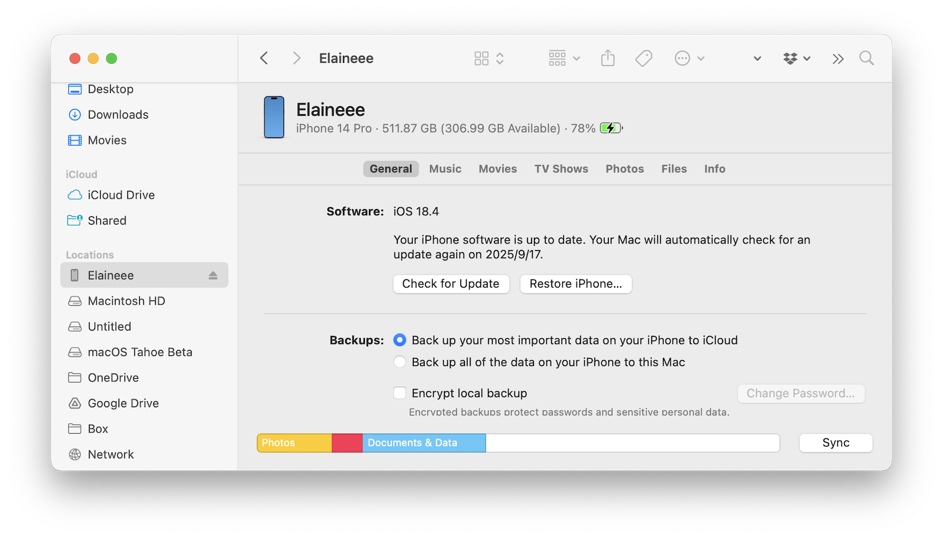This screenshot has height=538, width=943.
Task: Click Check for Update button
Action: [451, 284]
